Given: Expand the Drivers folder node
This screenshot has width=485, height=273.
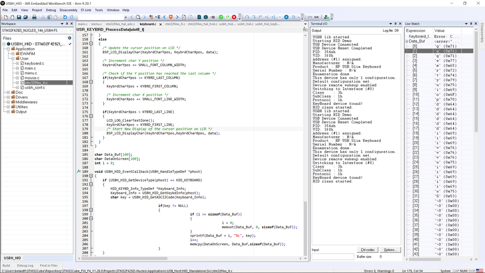Looking at the screenshot, I should pyautogui.click(x=8, y=97).
